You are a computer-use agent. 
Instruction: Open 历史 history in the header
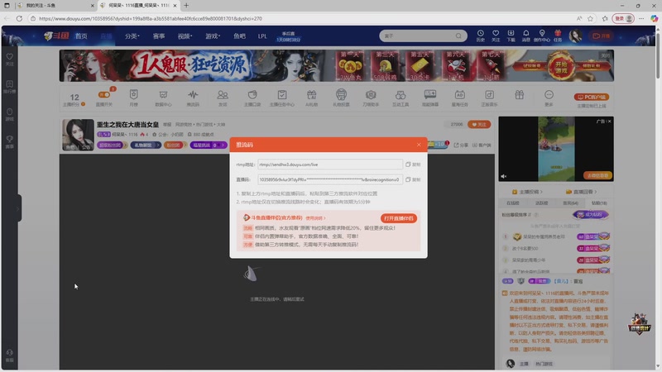pyautogui.click(x=481, y=36)
